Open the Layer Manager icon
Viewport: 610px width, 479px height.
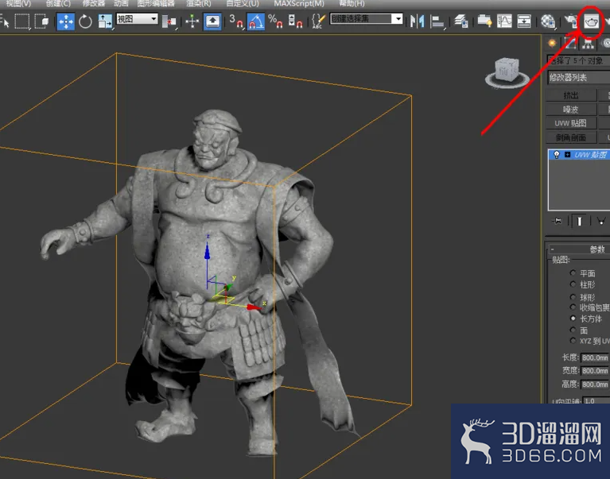pyautogui.click(x=461, y=21)
